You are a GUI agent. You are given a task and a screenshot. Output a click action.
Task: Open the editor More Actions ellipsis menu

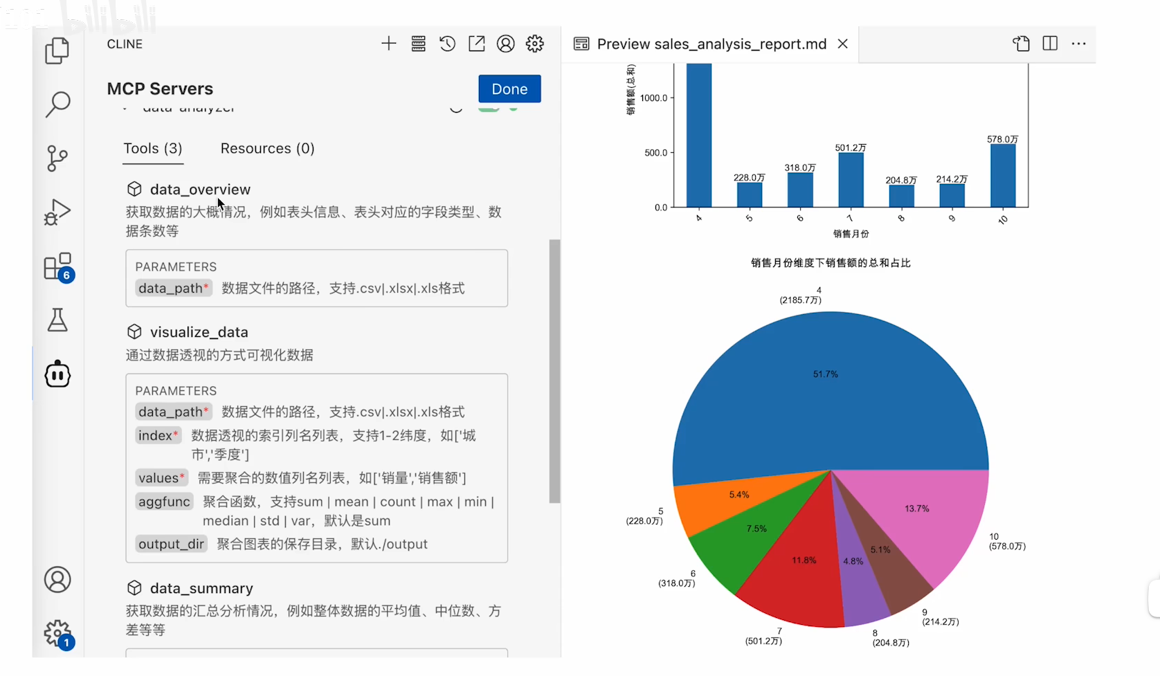click(x=1078, y=44)
